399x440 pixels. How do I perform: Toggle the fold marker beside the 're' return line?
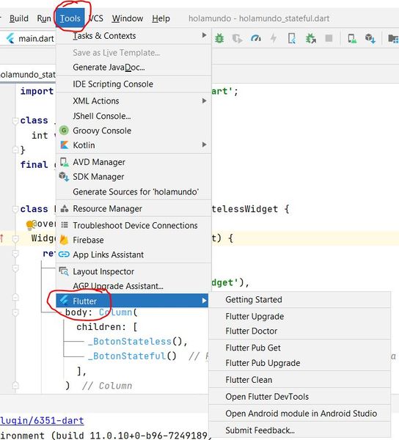(15, 254)
